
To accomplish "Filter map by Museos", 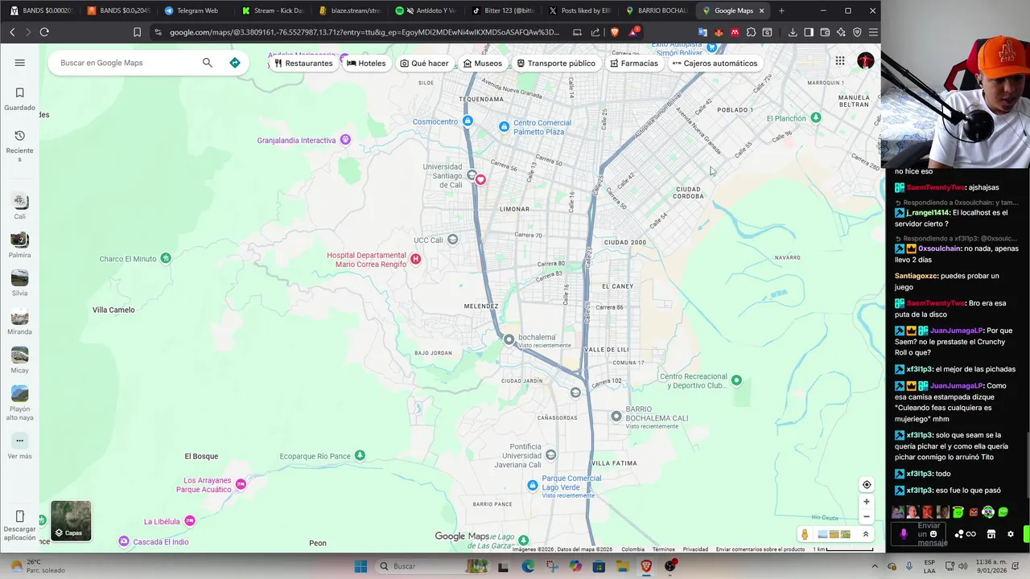I will 483,63.
